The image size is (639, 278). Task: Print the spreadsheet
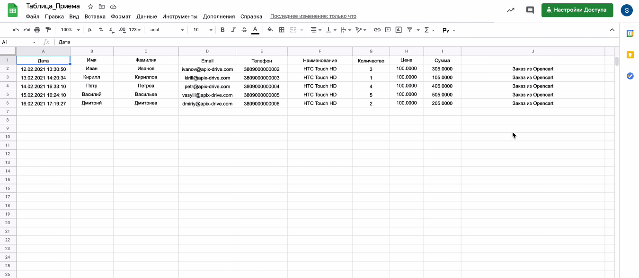click(37, 30)
